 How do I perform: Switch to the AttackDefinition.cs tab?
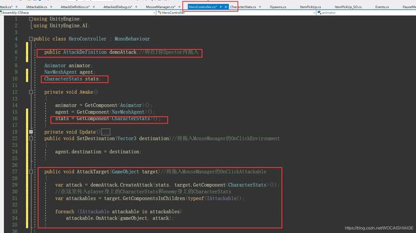(x=75, y=7)
